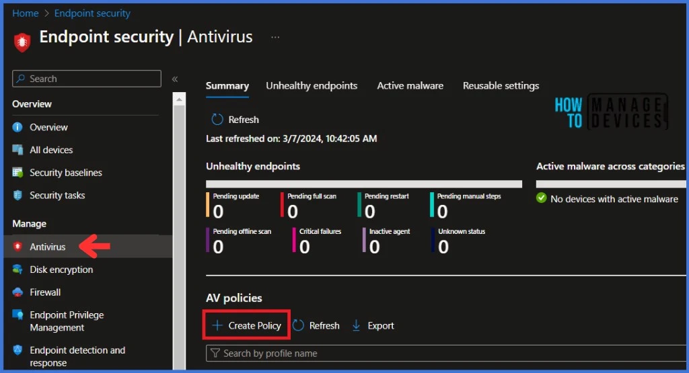Click the Endpoint detection and response icon
Screen dimensions: 689x373
click(x=17, y=350)
